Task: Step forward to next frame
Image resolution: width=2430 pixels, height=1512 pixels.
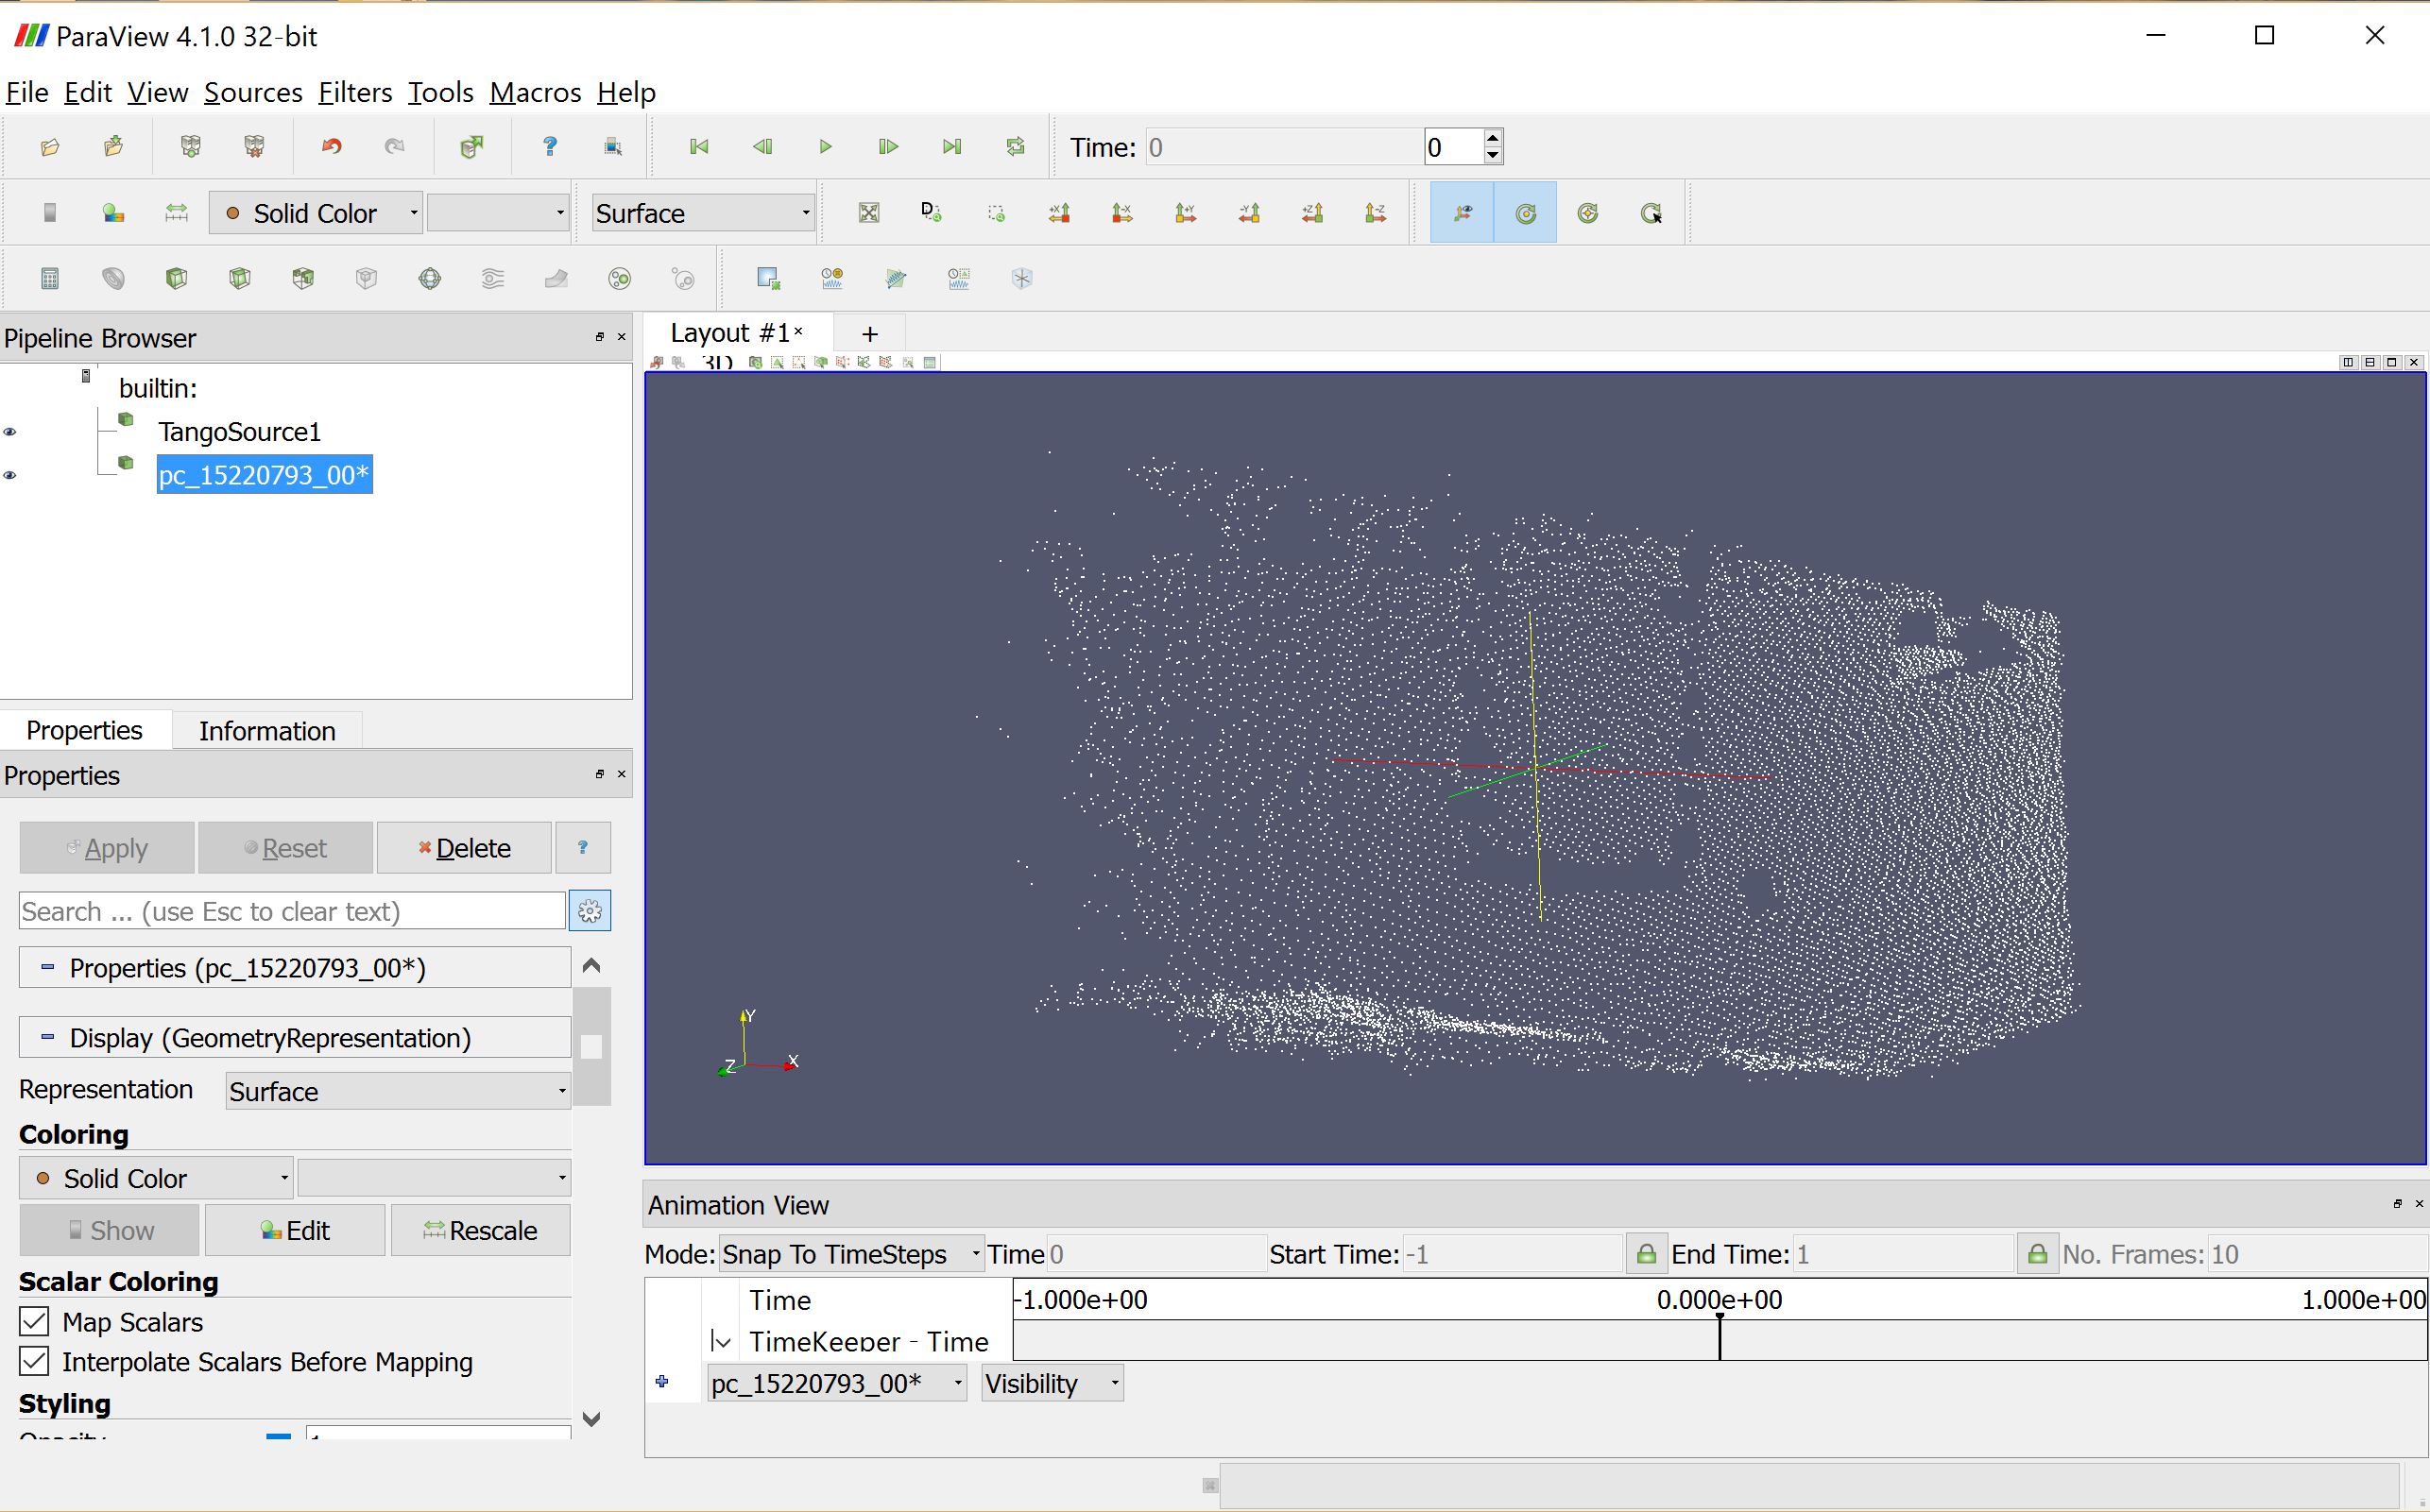Action: point(888,147)
